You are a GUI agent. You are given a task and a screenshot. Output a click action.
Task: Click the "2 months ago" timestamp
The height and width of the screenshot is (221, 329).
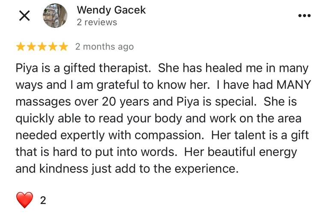(105, 47)
